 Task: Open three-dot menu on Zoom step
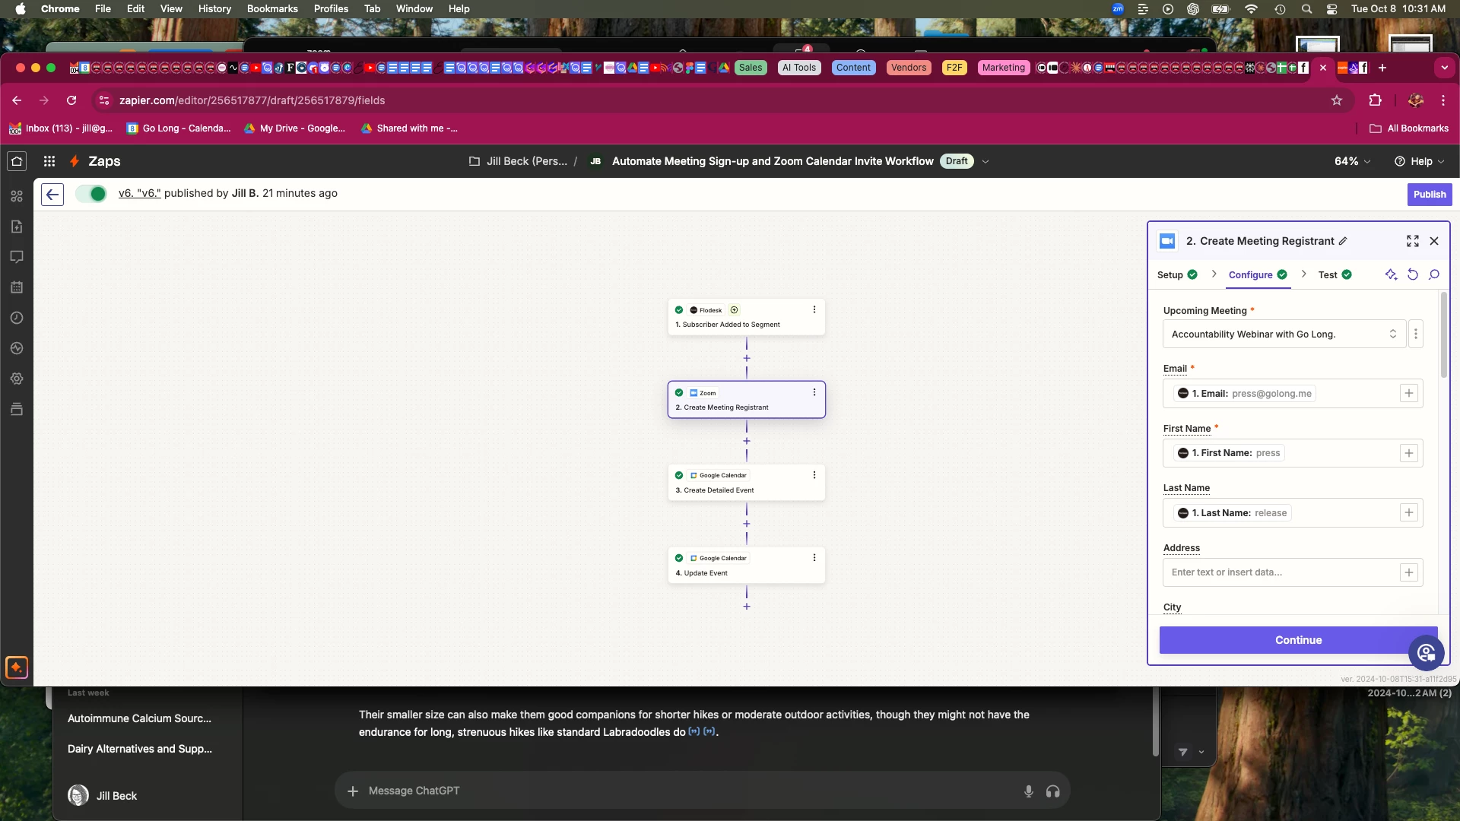point(814,392)
